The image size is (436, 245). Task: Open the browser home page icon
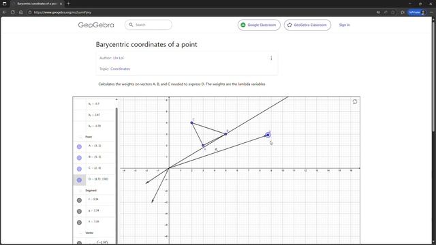point(21,12)
